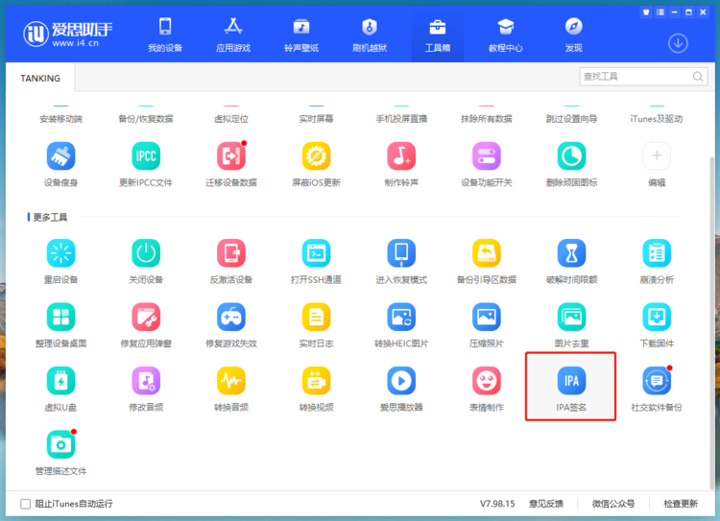Open the title bar list menu icon
720x521 pixels.
660,12
